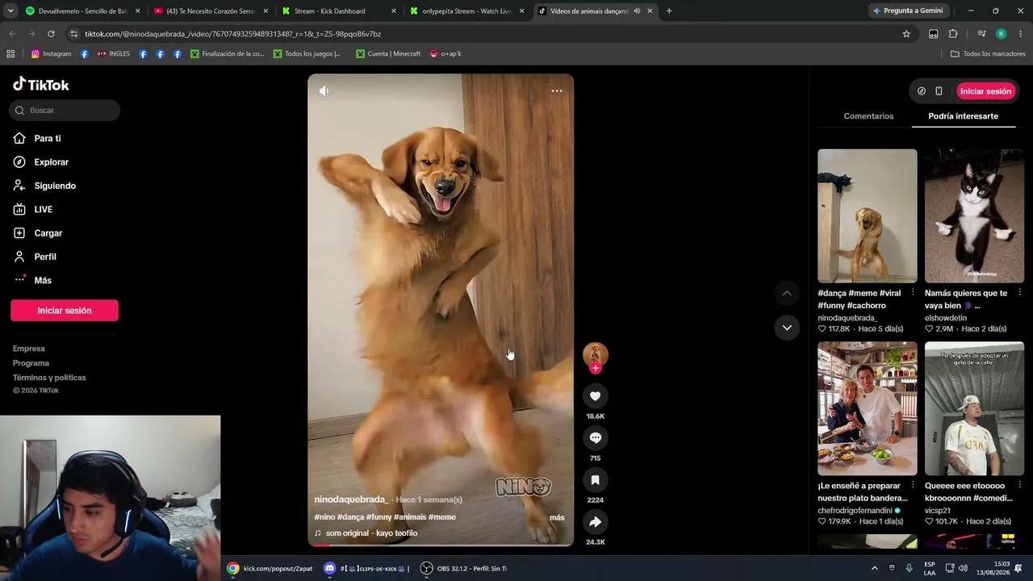Expand the Programa footer section
The height and width of the screenshot is (581, 1033).
click(31, 363)
